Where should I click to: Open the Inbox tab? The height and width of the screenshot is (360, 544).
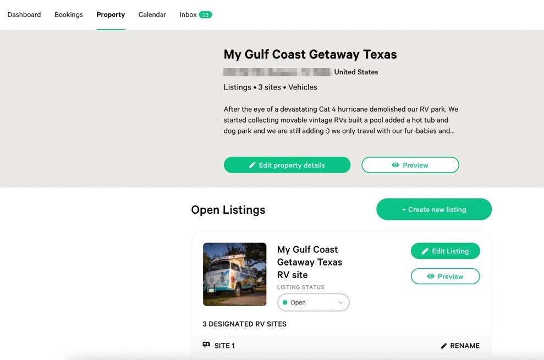pos(188,15)
